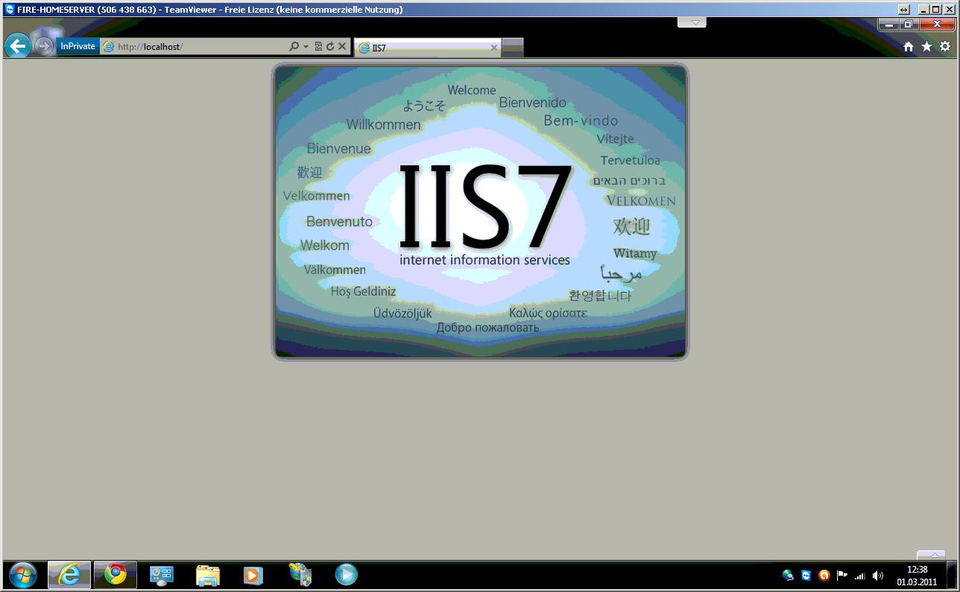This screenshot has width=960, height=592.
Task: Launch Windows Media Player from taskbar
Action: click(x=253, y=575)
